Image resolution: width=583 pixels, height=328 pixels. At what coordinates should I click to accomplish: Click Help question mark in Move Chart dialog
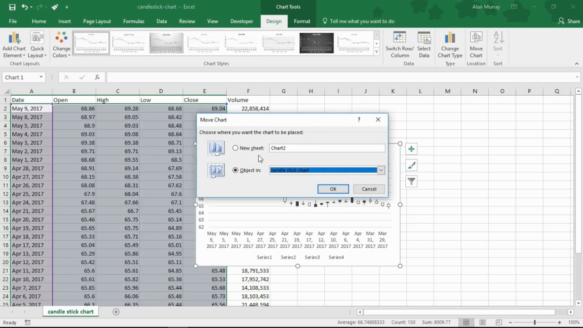[x=359, y=119]
